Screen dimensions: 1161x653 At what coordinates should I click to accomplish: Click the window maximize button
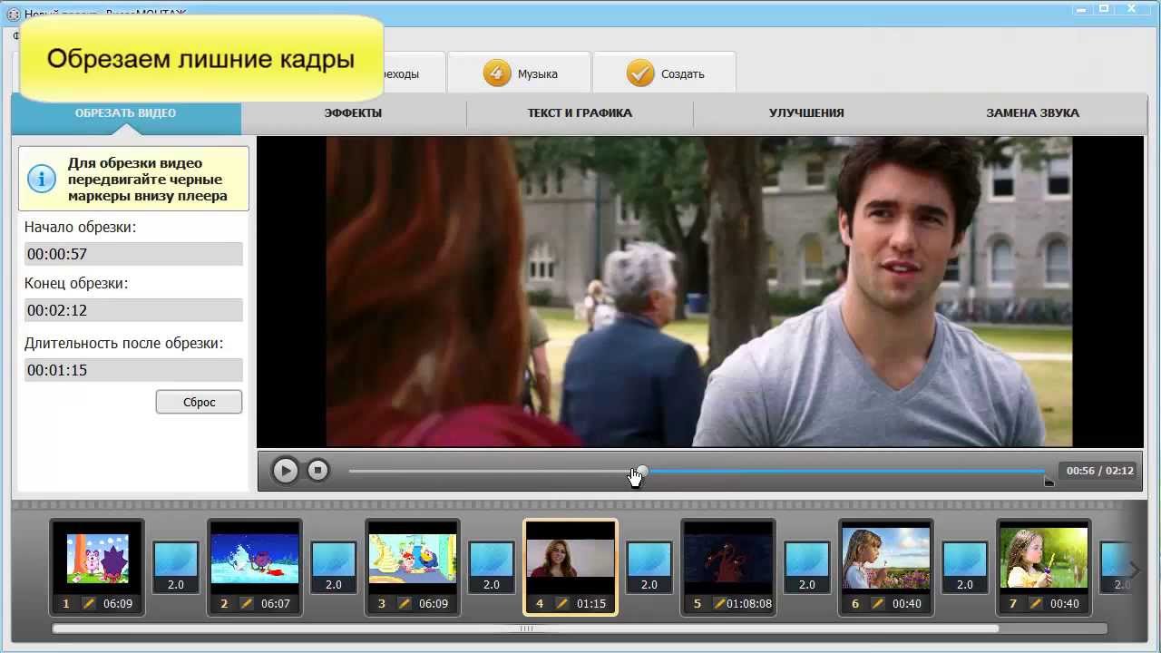(x=1104, y=8)
